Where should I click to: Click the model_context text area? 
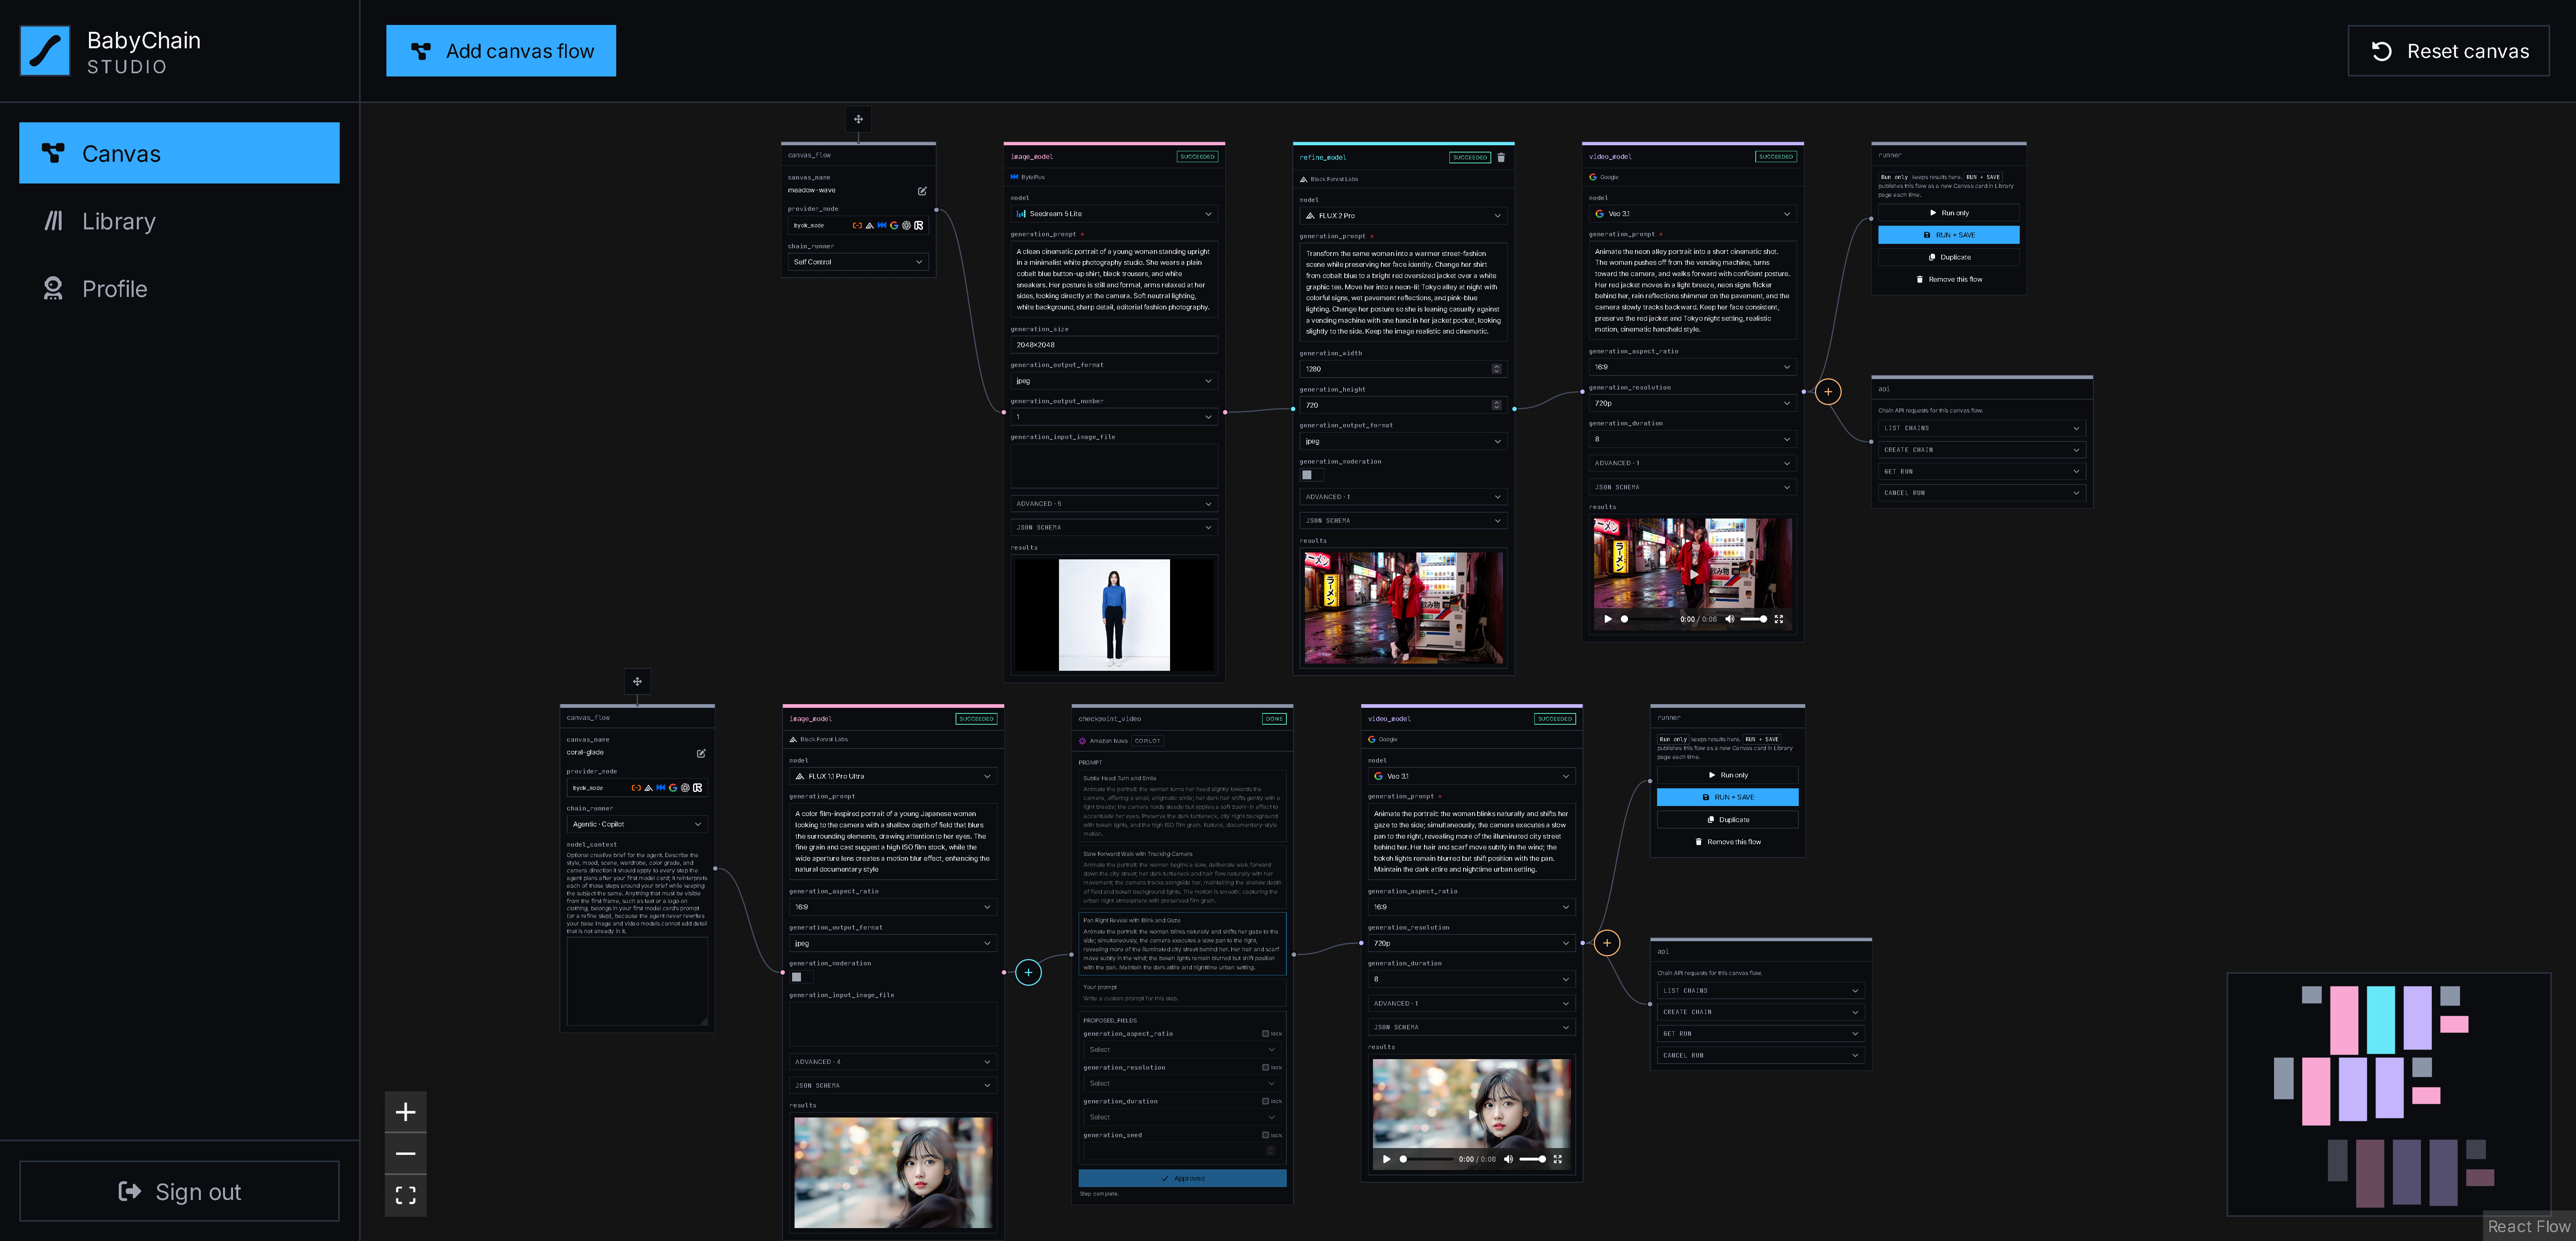coord(637,981)
